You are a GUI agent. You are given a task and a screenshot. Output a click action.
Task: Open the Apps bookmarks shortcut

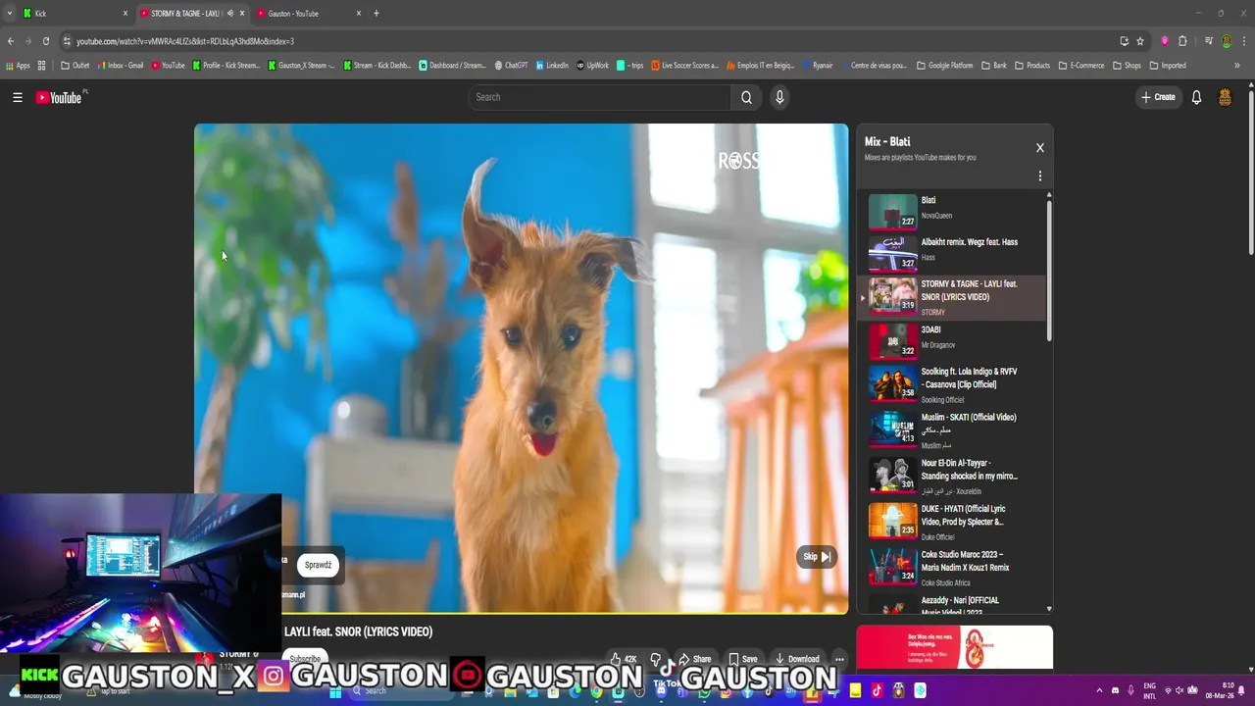[18, 66]
